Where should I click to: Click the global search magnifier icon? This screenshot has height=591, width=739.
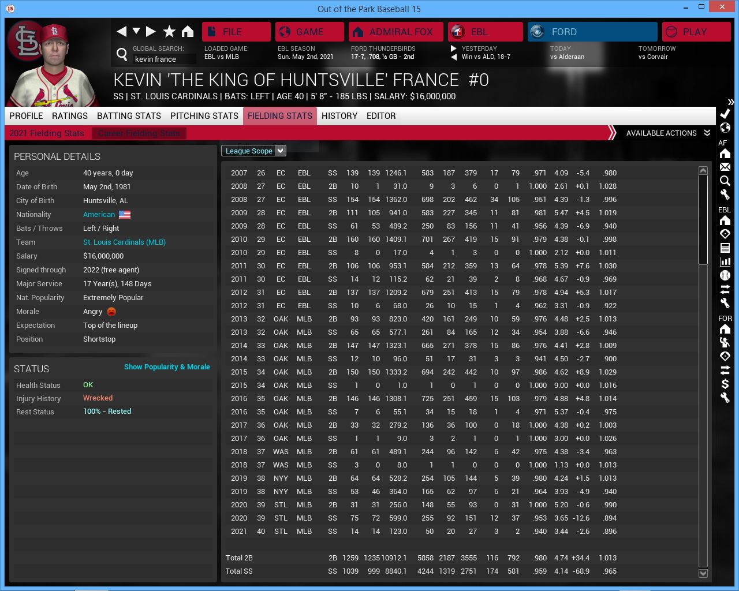122,54
